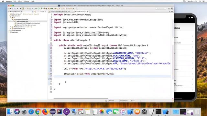Open Siri from the Dock

click(17, 112)
